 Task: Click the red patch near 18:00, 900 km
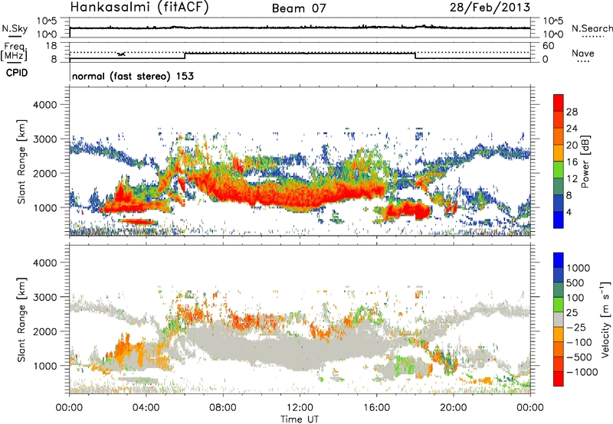(421, 210)
